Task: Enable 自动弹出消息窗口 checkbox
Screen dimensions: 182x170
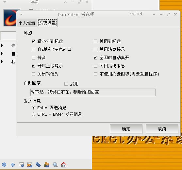Action: [x=33, y=50]
